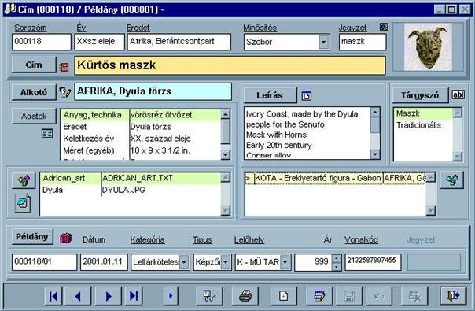
Task: Click the Év field XXsz.eleje
Action: (x=99, y=42)
